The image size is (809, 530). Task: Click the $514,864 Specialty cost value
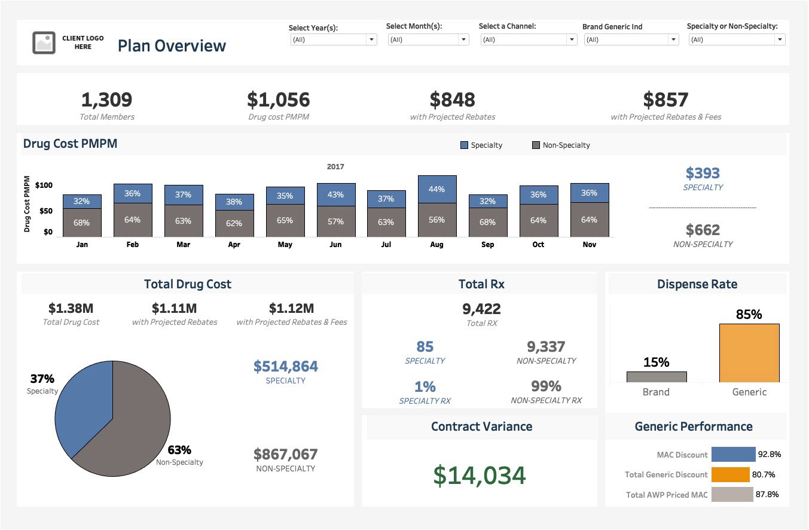click(x=286, y=365)
